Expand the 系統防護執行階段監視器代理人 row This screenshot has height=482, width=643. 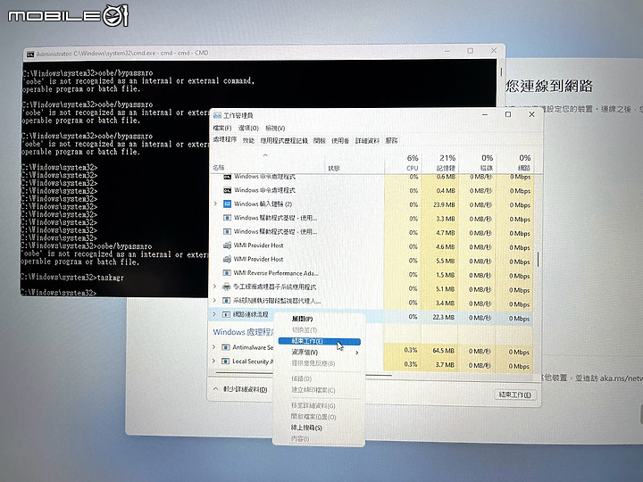(215, 301)
